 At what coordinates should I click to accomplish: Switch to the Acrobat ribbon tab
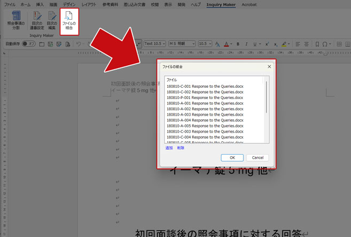(x=248, y=4)
